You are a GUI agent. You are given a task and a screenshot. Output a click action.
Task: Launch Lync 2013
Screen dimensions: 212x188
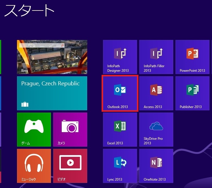(120, 166)
